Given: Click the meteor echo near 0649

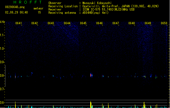Looking at the screenshot, I should coord(144,76).
